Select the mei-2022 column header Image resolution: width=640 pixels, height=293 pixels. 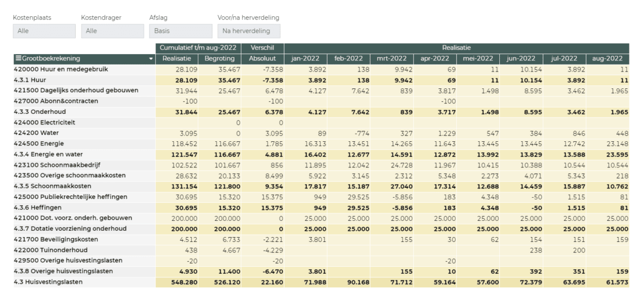[x=478, y=59]
